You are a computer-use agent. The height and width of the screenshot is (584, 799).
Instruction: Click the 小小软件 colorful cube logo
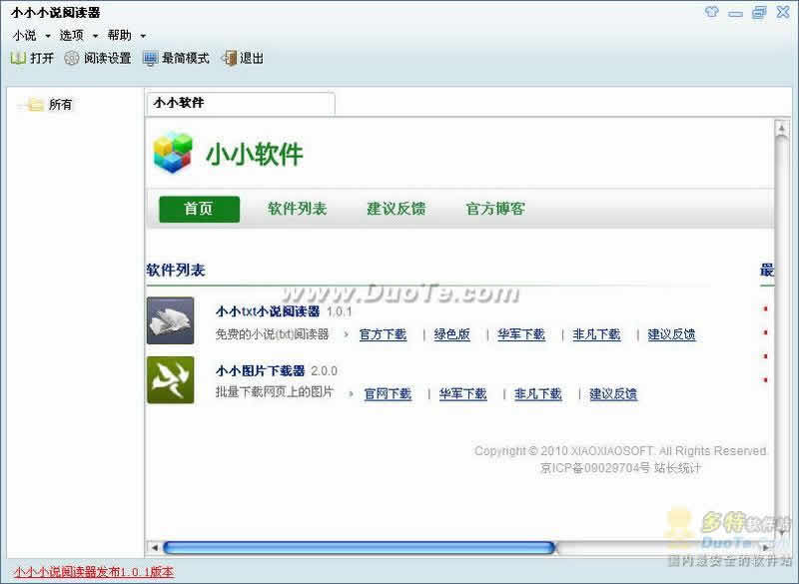tap(173, 152)
